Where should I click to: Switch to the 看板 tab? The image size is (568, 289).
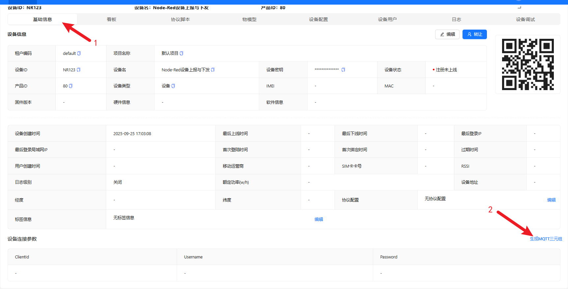click(x=111, y=19)
